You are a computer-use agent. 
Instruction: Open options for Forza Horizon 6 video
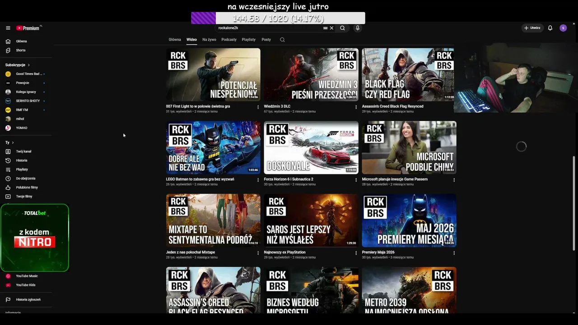click(356, 180)
